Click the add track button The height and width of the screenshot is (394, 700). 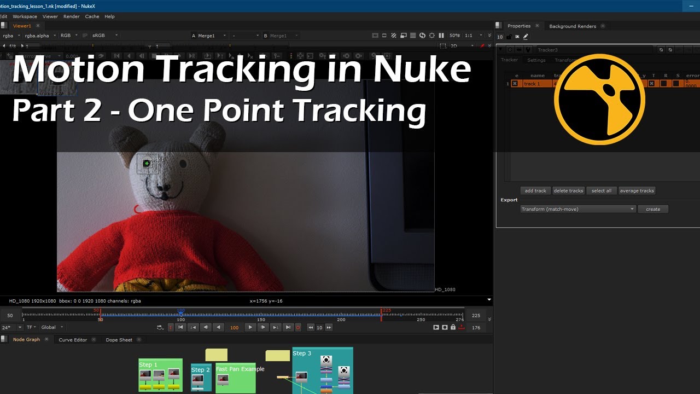point(535,191)
